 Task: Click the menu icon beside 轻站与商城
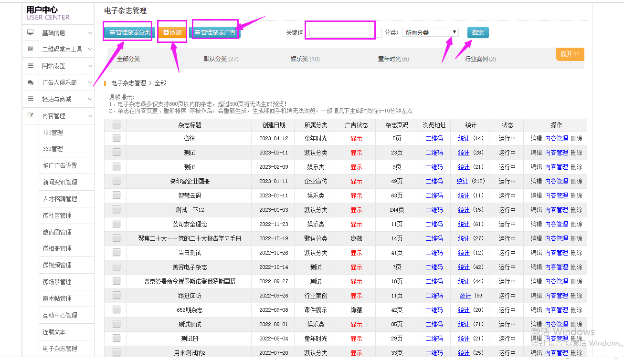(x=31, y=99)
